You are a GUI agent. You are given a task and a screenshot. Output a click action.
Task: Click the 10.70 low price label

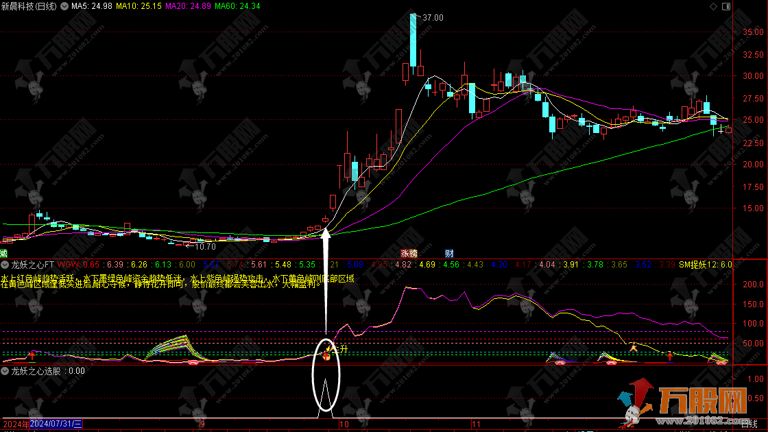(x=204, y=245)
